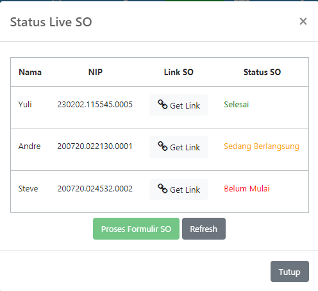Click the chain link icon in Steve's row
Image resolution: width=318 pixels, height=291 pixels.
[162, 189]
